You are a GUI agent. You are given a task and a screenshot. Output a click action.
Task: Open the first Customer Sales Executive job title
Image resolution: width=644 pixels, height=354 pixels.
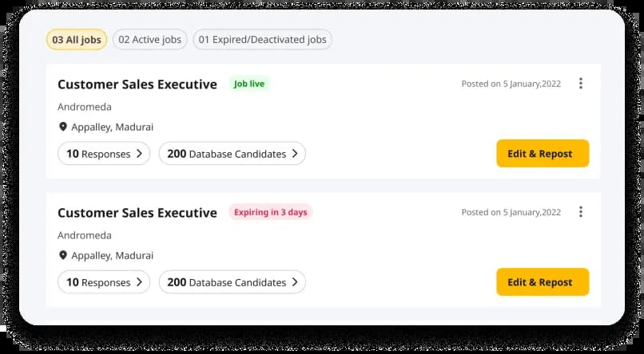(137, 85)
